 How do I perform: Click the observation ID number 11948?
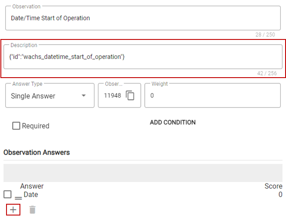[112, 95]
